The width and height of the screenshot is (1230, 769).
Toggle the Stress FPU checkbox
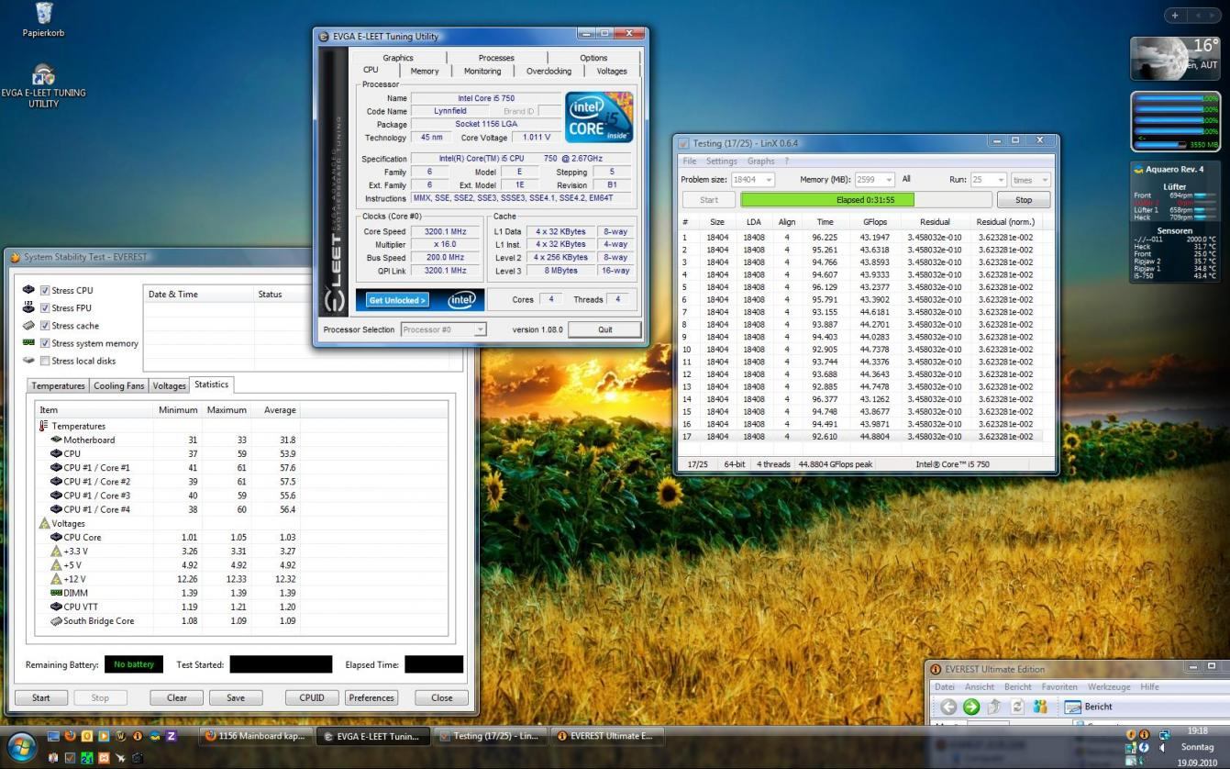(45, 308)
